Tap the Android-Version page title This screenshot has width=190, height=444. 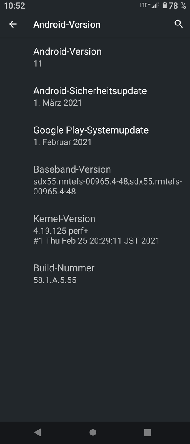click(67, 25)
